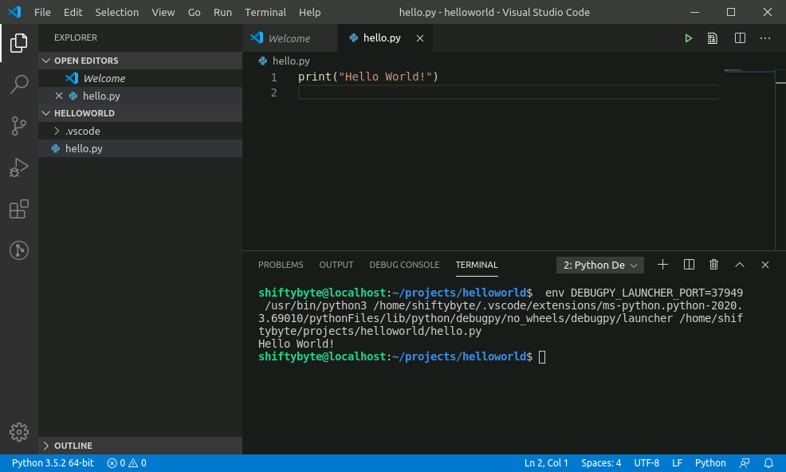786x472 pixels.
Task: Click the errors and warnings count in status bar
Action: point(127,463)
